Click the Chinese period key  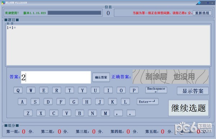(131, 113)
